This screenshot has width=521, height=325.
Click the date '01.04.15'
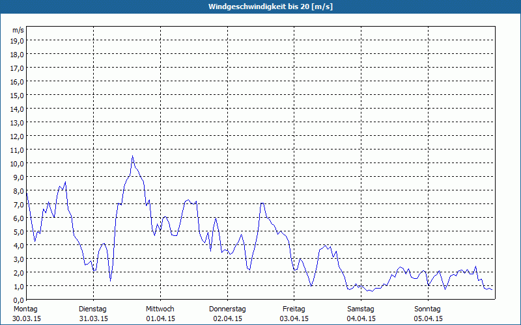click(x=160, y=318)
